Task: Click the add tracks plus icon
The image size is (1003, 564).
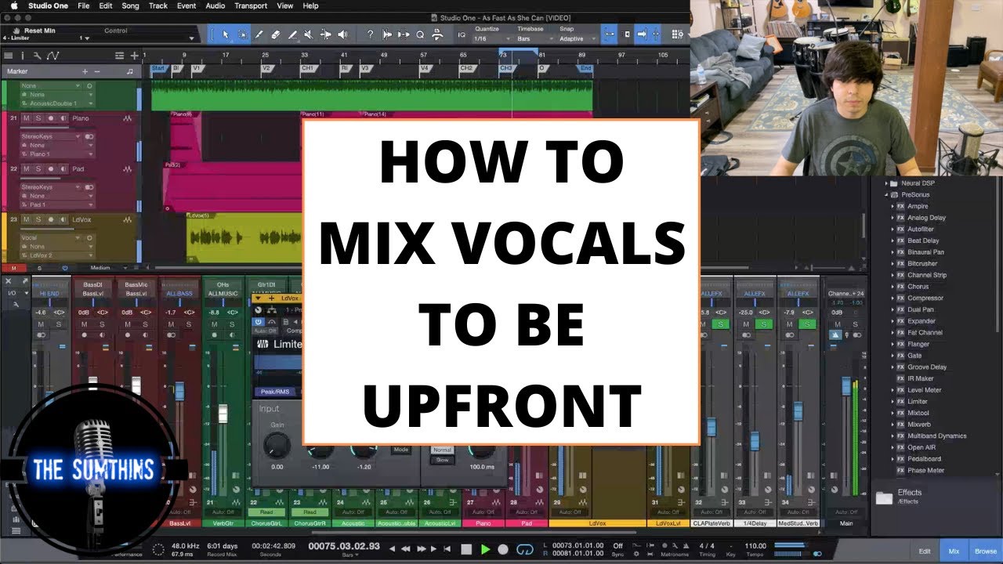Action: point(135,56)
